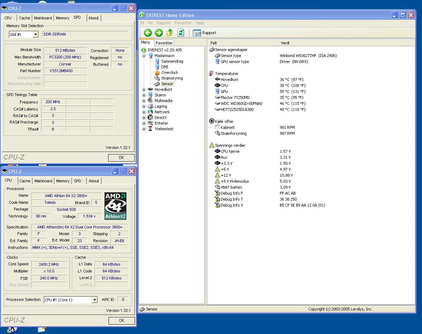The width and height of the screenshot is (422, 334).
Task: Switch to Cache tab in lower CPU-Z window
Action: 25,181
